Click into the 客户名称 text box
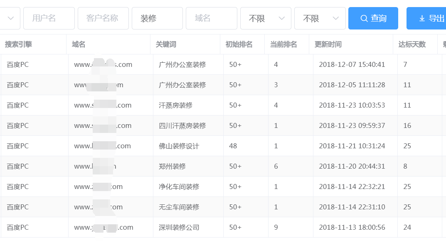 (103, 18)
